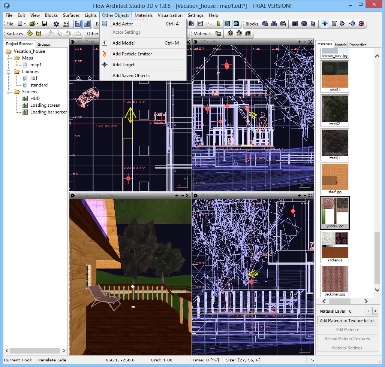Click the Materials texture image icon
This screenshot has height=367, width=385.
coord(218,33)
